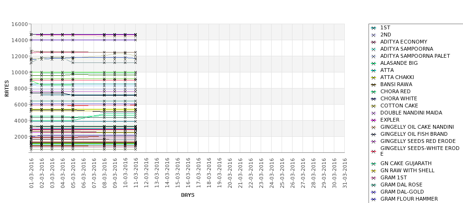Click the line marker beside ADITYA SAMPOORNA

click(374, 49)
